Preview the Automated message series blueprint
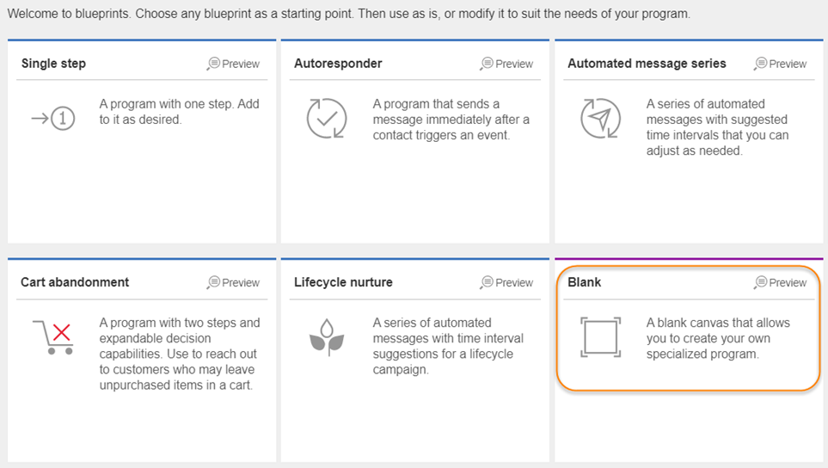This screenshot has width=828, height=468. (x=781, y=64)
